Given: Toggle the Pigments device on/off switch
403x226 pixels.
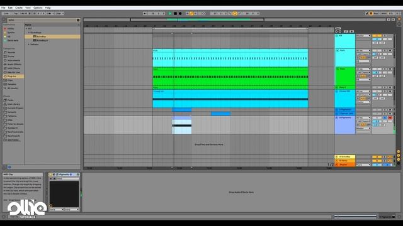Looking at the screenshot, I should (x=51, y=175).
